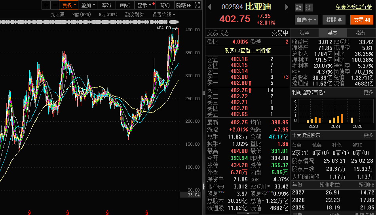Click the 金额 value 47.17亿
The width and height of the screenshot is (376, 215).
[279, 137]
